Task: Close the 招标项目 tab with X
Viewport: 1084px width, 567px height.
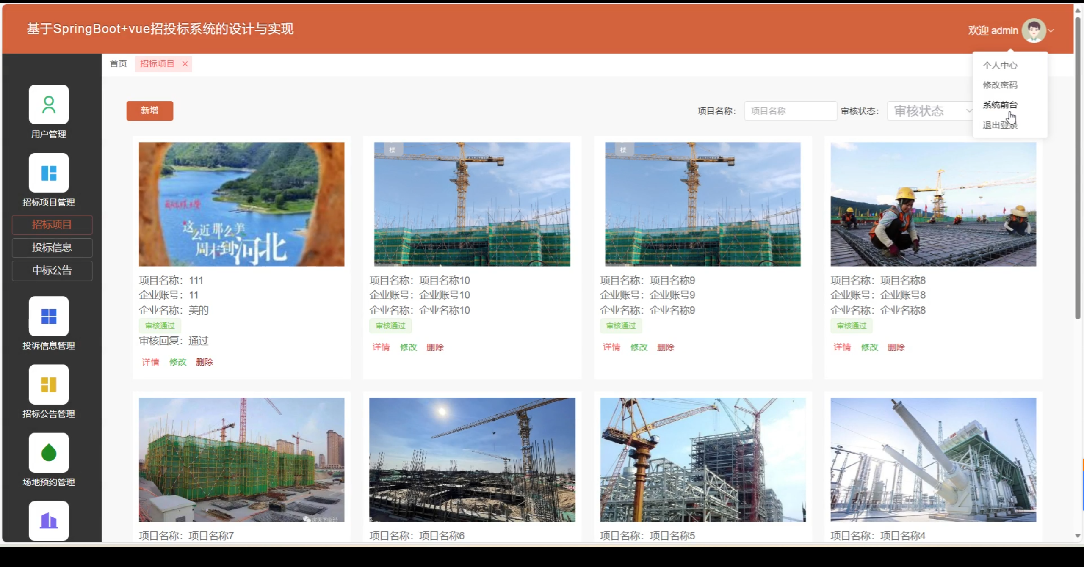Action: 185,64
